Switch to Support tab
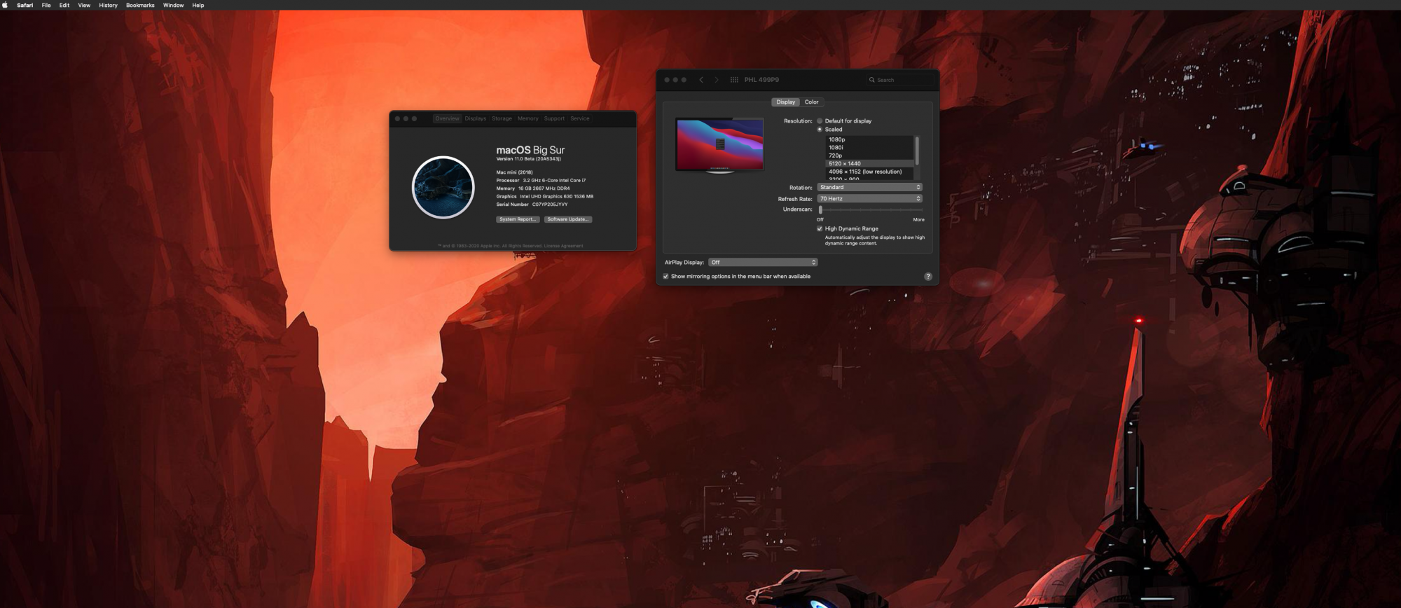 tap(554, 118)
